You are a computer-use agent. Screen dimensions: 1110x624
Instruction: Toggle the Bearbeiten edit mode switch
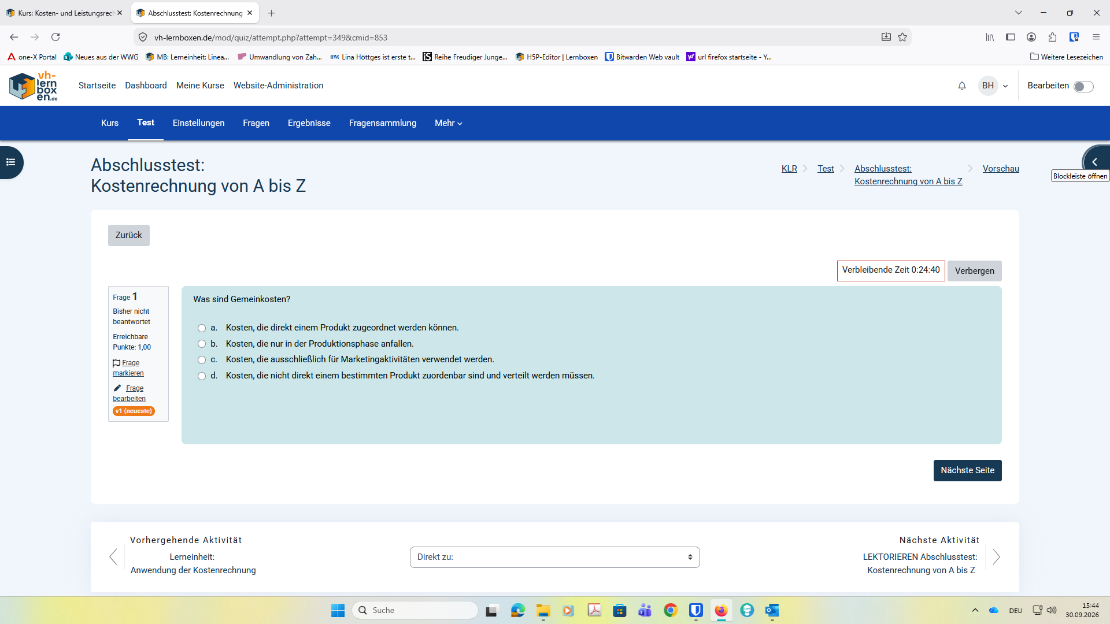(1083, 87)
